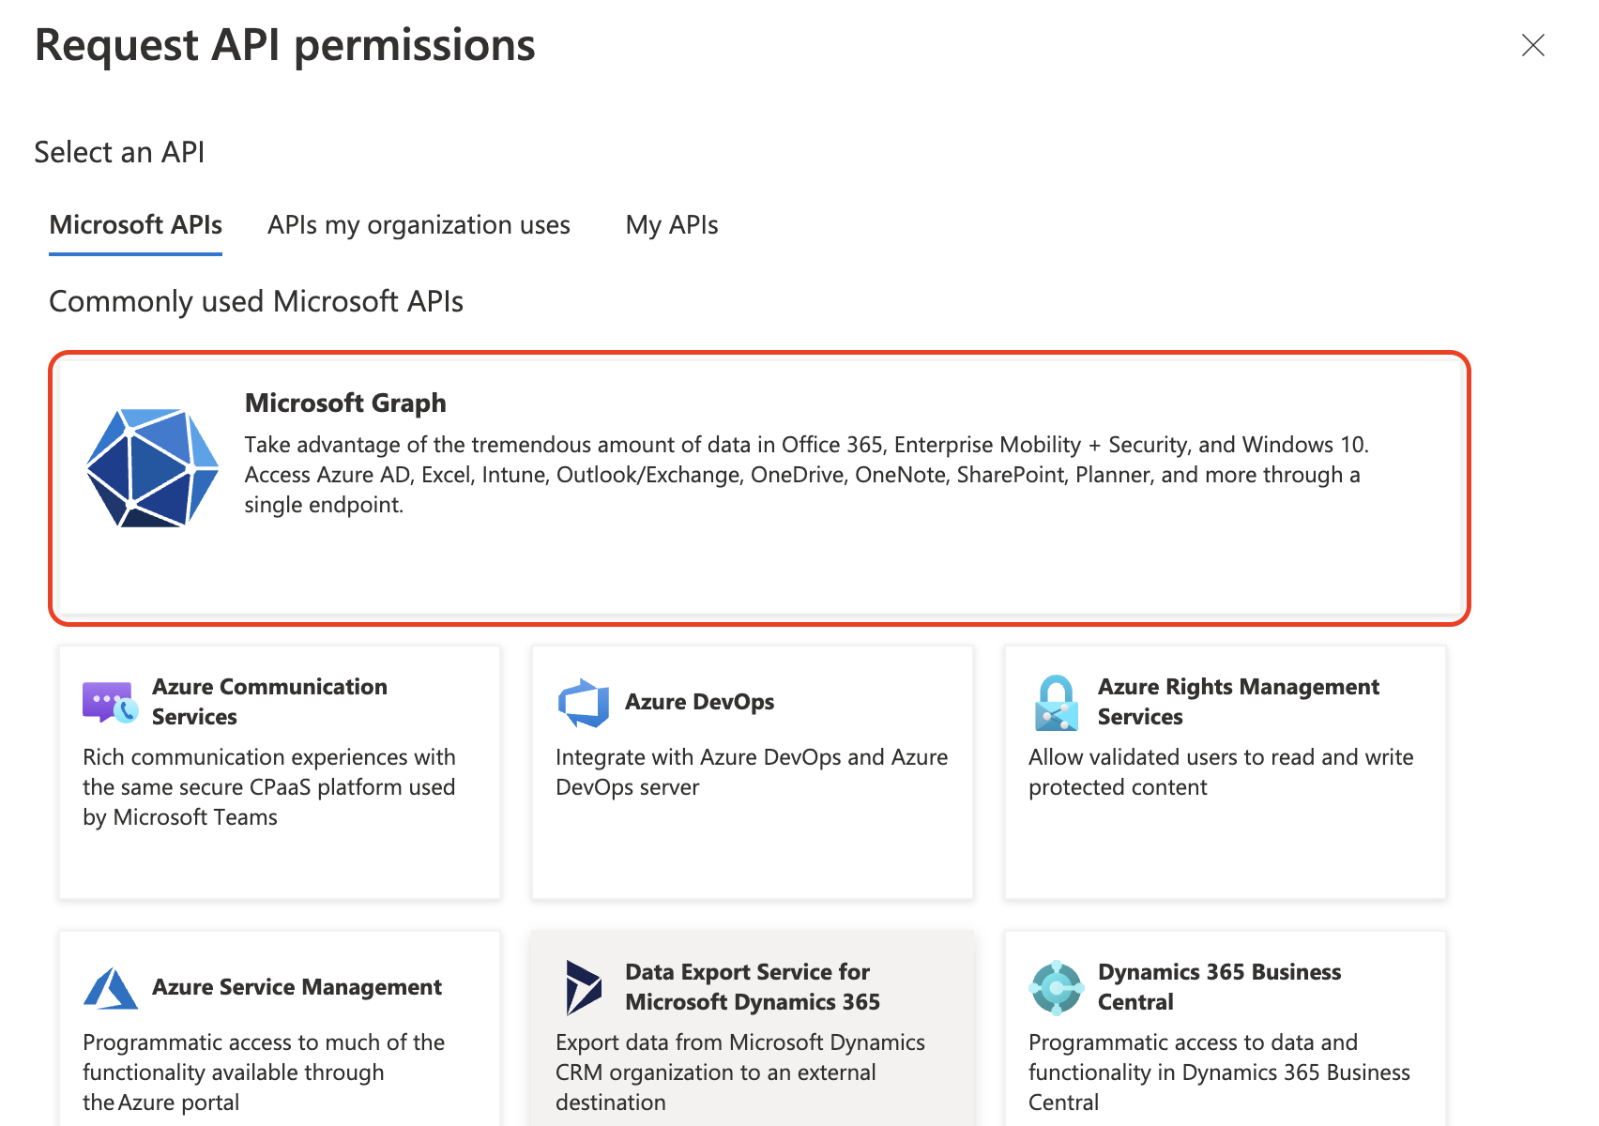
Task: Click the Microsoft Graph polyhedron icon
Action: [x=152, y=467]
